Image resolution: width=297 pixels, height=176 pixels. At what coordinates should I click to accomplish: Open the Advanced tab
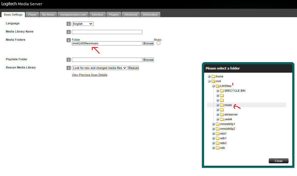click(131, 15)
